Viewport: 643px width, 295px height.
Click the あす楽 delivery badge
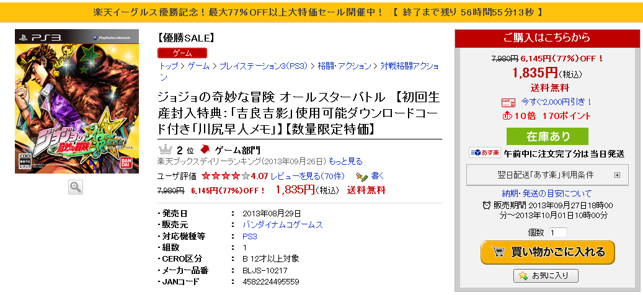pos(485,153)
